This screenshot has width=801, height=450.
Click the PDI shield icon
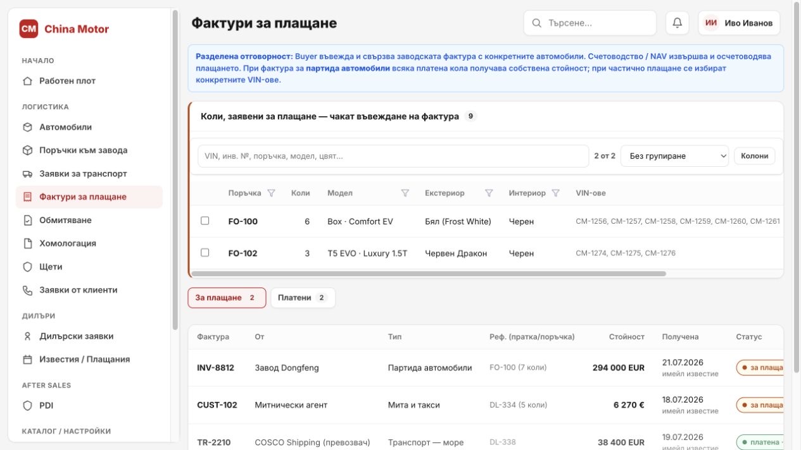(27, 406)
